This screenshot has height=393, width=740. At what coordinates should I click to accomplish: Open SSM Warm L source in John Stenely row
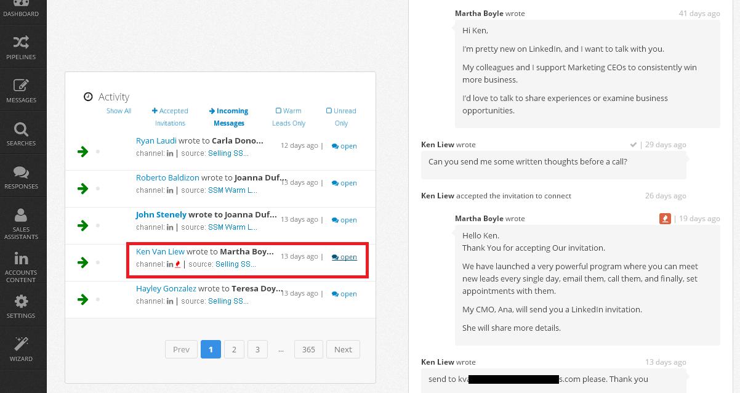[x=233, y=227]
